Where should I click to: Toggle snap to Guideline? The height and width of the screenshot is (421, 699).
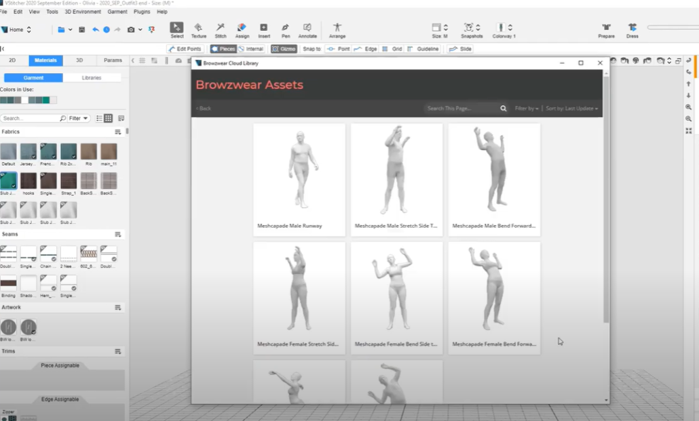(x=423, y=49)
